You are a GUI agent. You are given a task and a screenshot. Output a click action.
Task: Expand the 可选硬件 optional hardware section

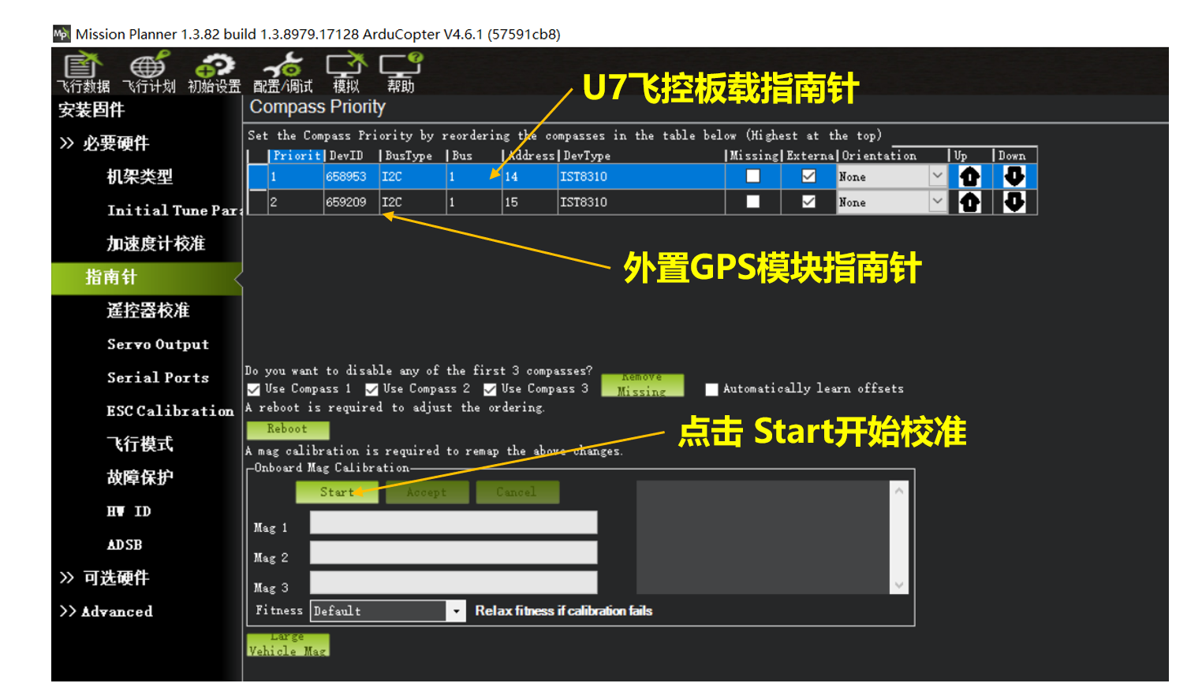(116, 578)
